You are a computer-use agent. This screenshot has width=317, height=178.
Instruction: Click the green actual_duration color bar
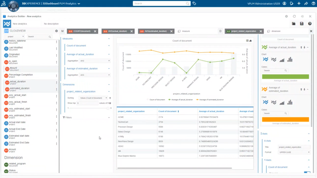(x=285, y=77)
